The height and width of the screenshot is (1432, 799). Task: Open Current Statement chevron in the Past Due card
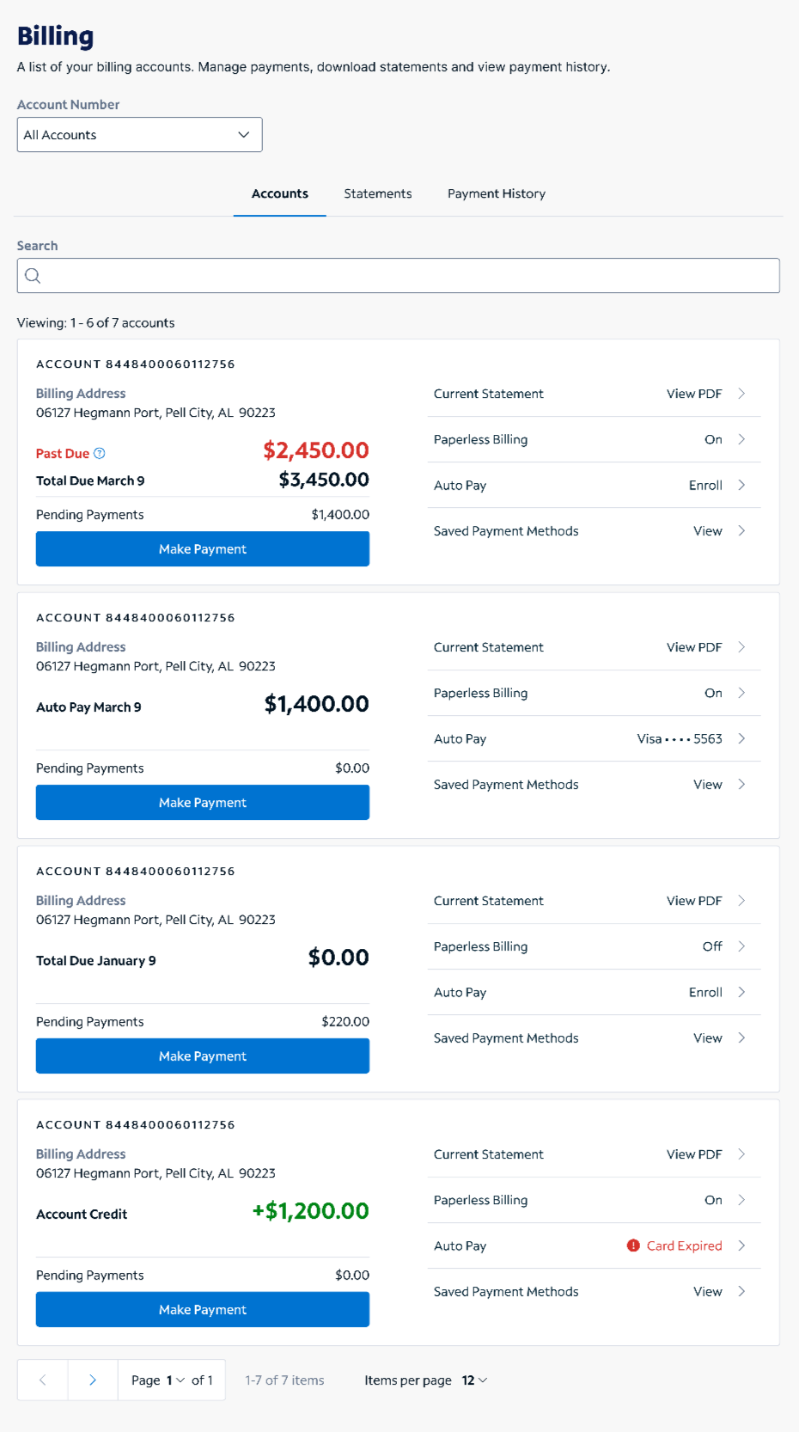[741, 394]
